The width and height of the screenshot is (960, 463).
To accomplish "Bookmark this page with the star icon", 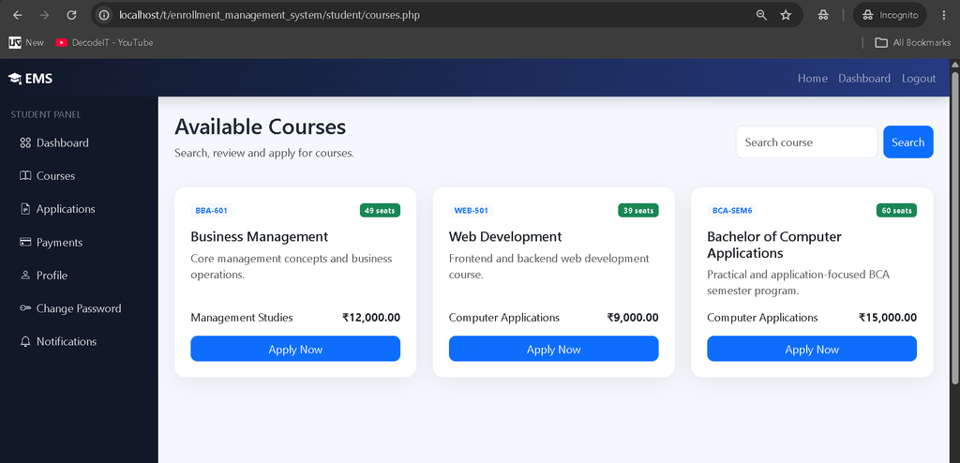I will pyautogui.click(x=787, y=15).
